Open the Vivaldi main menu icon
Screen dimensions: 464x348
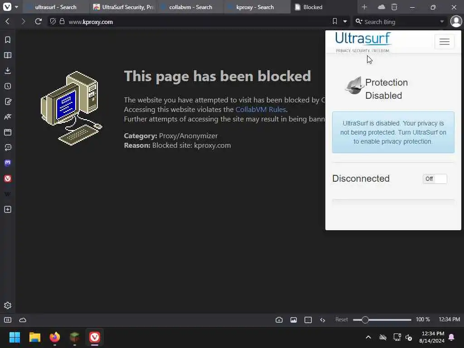tap(7, 7)
